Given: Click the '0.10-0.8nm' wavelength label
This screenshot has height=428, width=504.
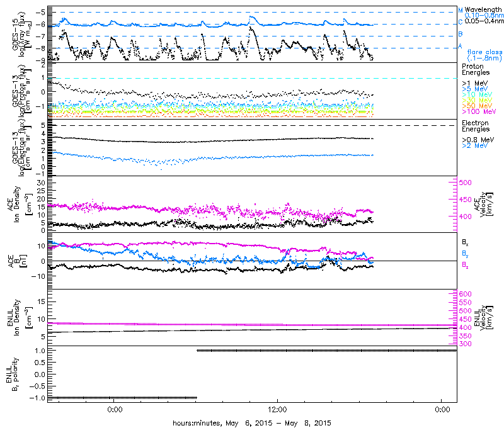Looking at the screenshot, I should pos(484,15).
